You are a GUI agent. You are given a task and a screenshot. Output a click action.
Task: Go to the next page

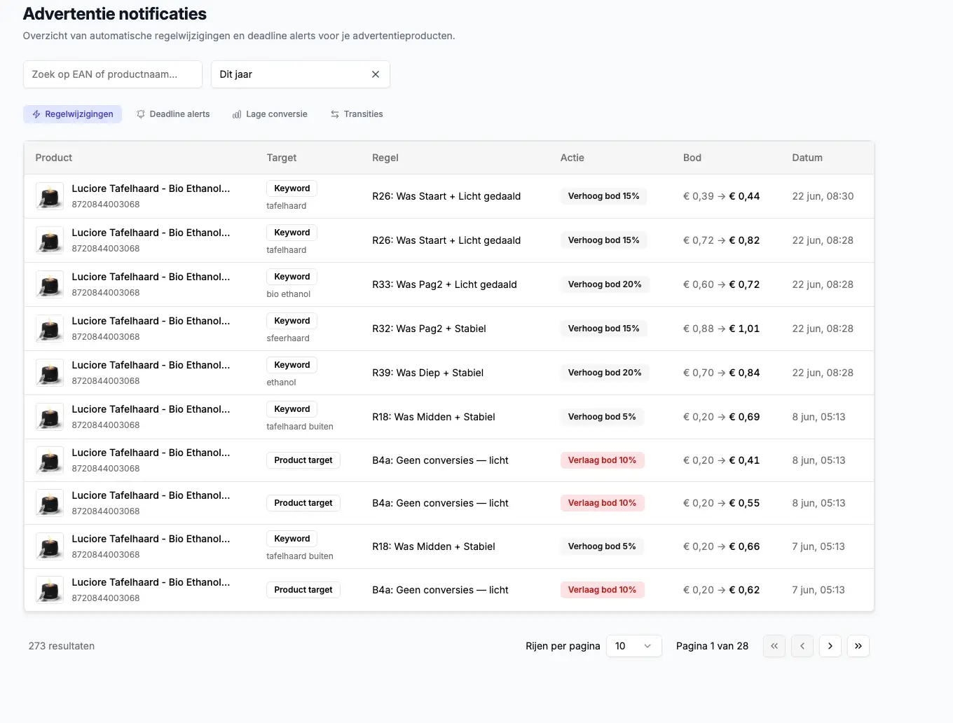click(x=830, y=646)
